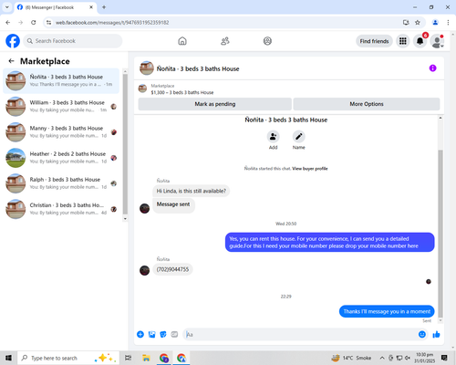The image size is (456, 365).
Task: Open site information icon in address bar
Action: click(48, 23)
